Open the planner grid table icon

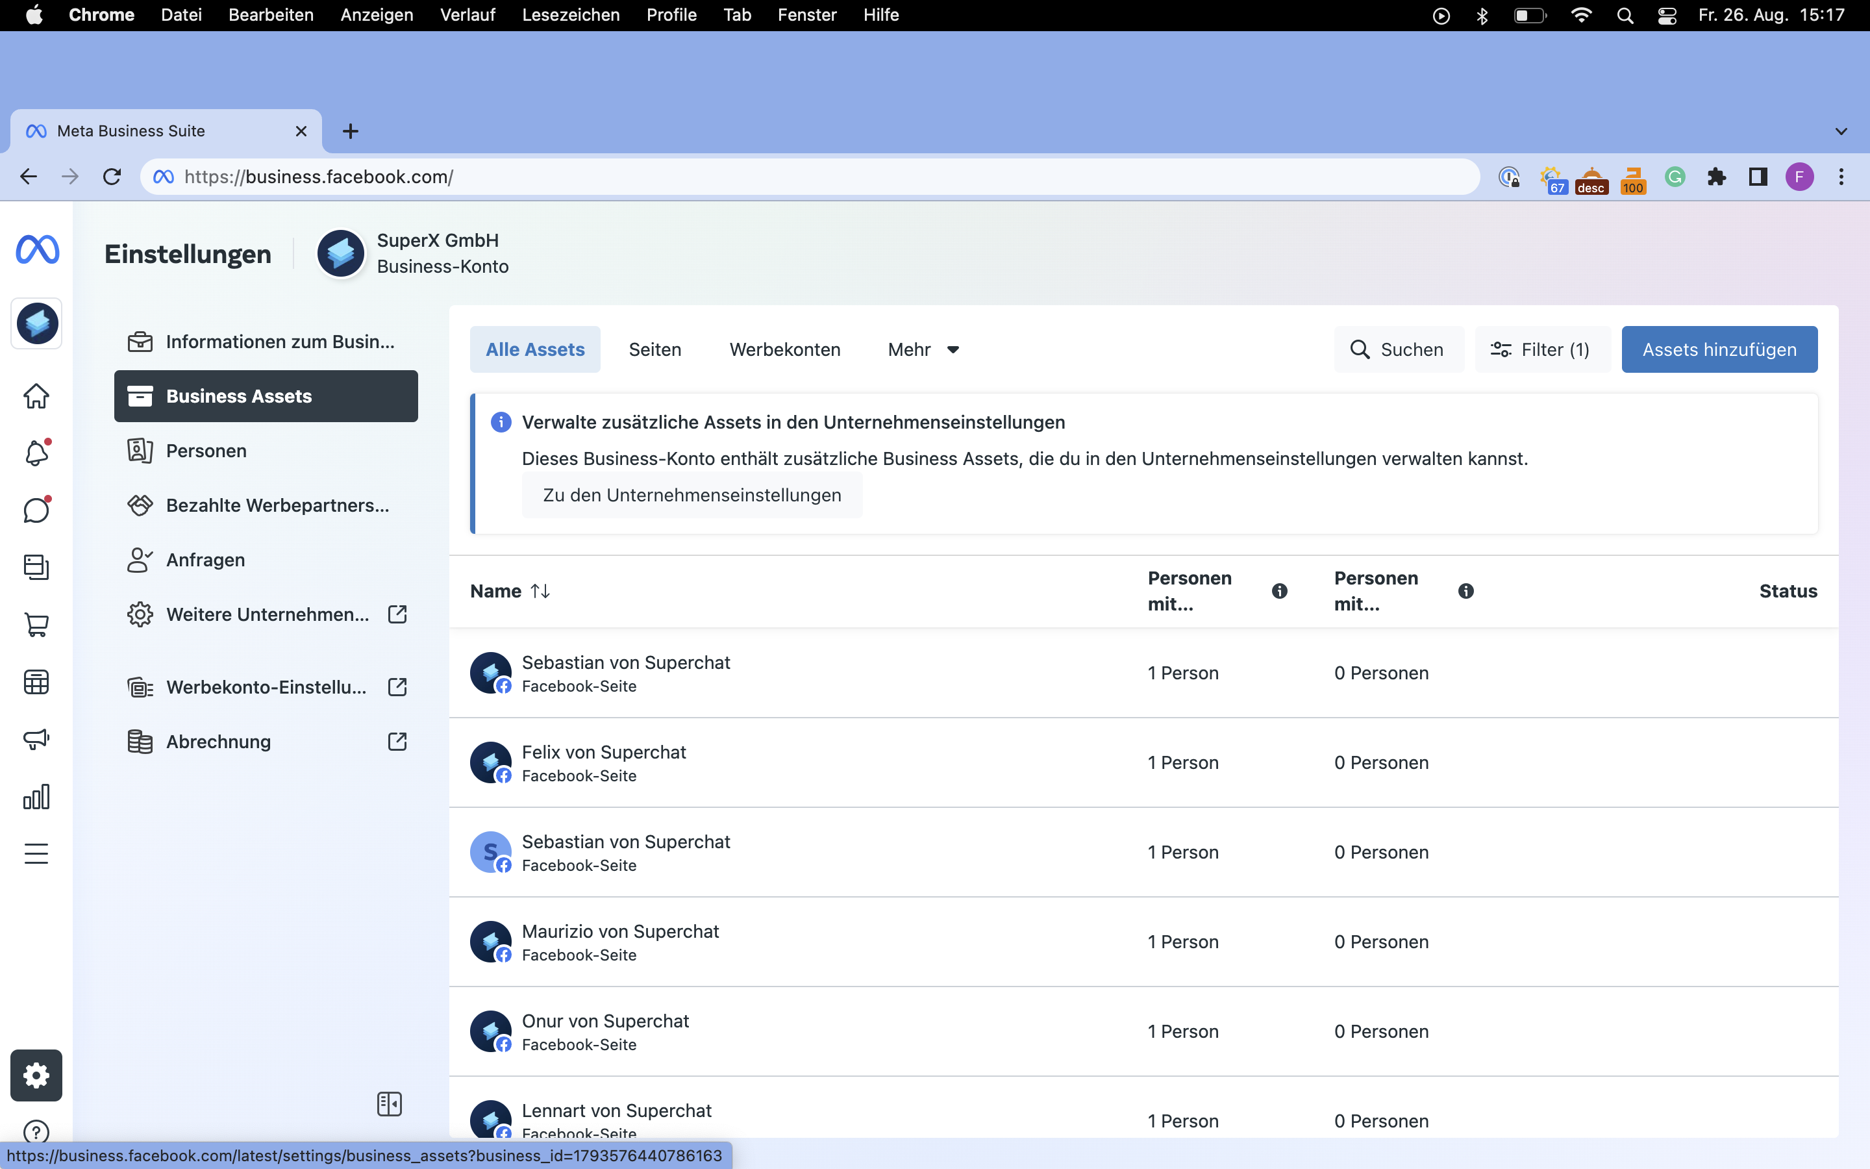click(x=36, y=681)
